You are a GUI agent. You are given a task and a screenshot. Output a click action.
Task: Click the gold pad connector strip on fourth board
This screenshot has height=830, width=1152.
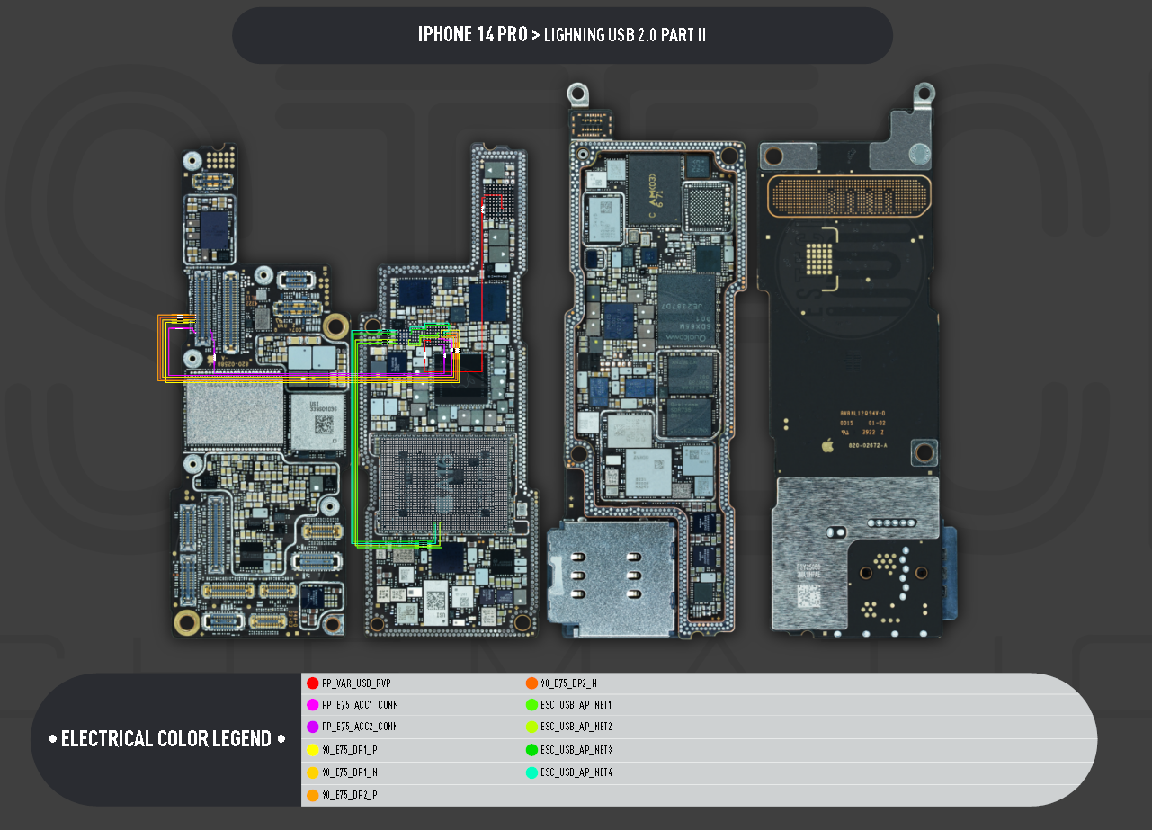point(847,196)
